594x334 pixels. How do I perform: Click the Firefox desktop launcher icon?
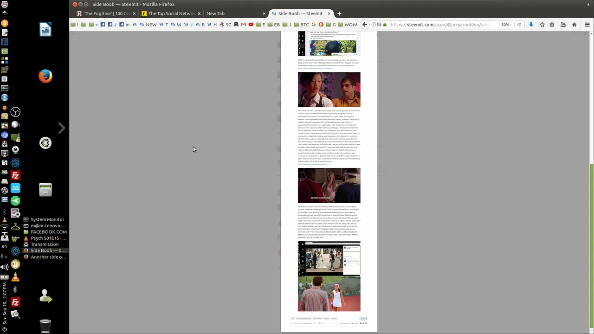pos(45,76)
